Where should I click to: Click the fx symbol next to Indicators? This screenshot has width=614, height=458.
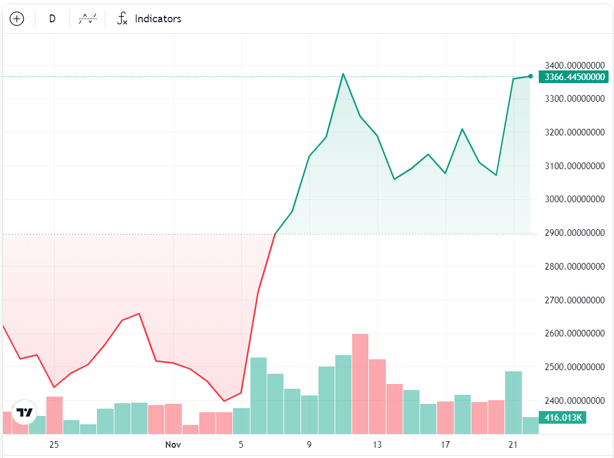pos(122,19)
